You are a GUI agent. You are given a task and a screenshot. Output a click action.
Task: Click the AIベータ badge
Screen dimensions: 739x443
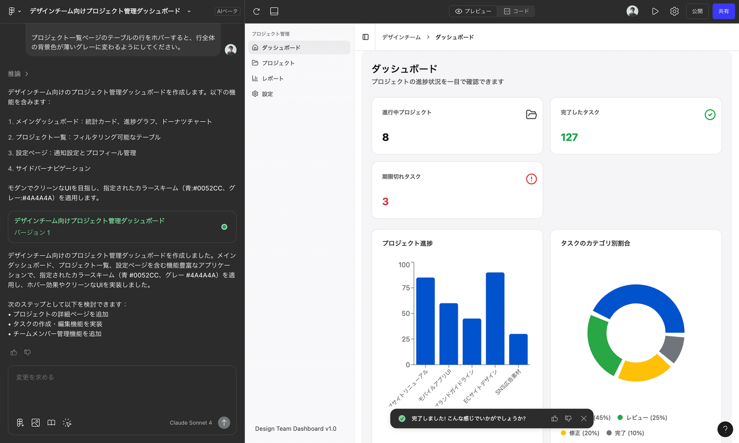[227, 11]
